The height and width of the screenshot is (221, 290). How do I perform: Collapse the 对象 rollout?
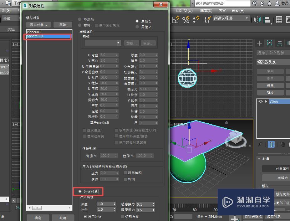pyautogui.click(x=259, y=159)
